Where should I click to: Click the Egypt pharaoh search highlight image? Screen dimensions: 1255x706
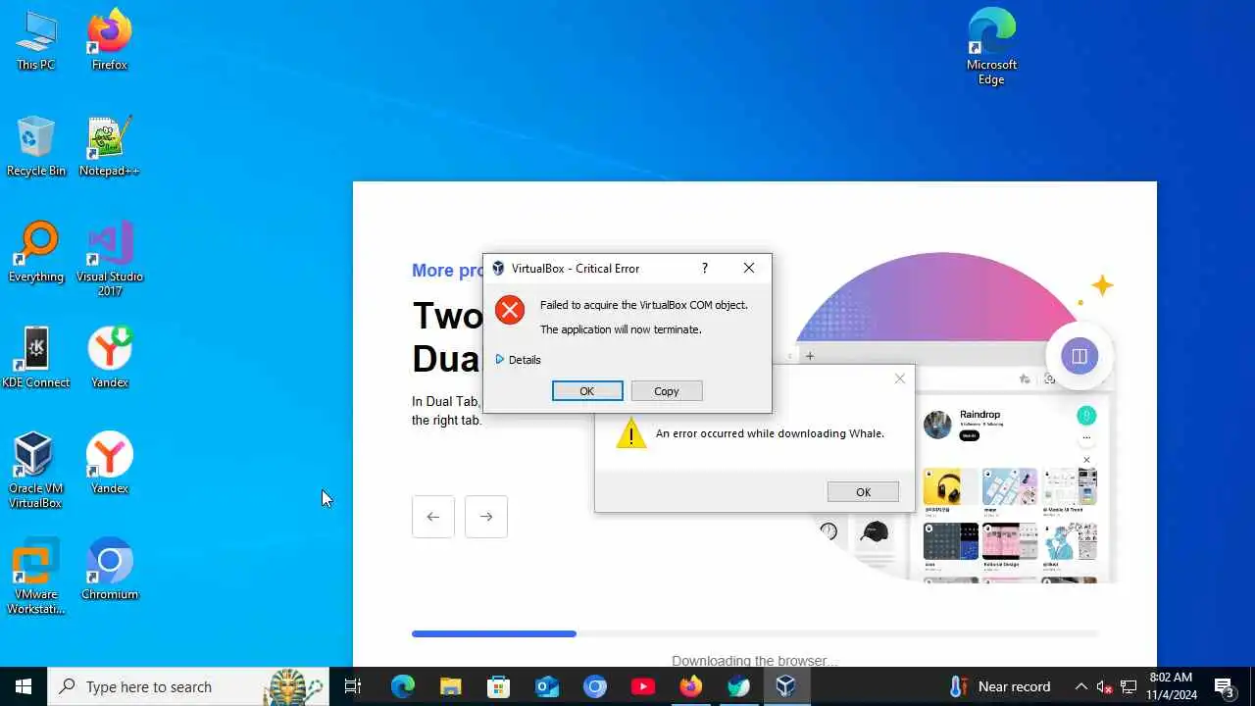(x=294, y=686)
